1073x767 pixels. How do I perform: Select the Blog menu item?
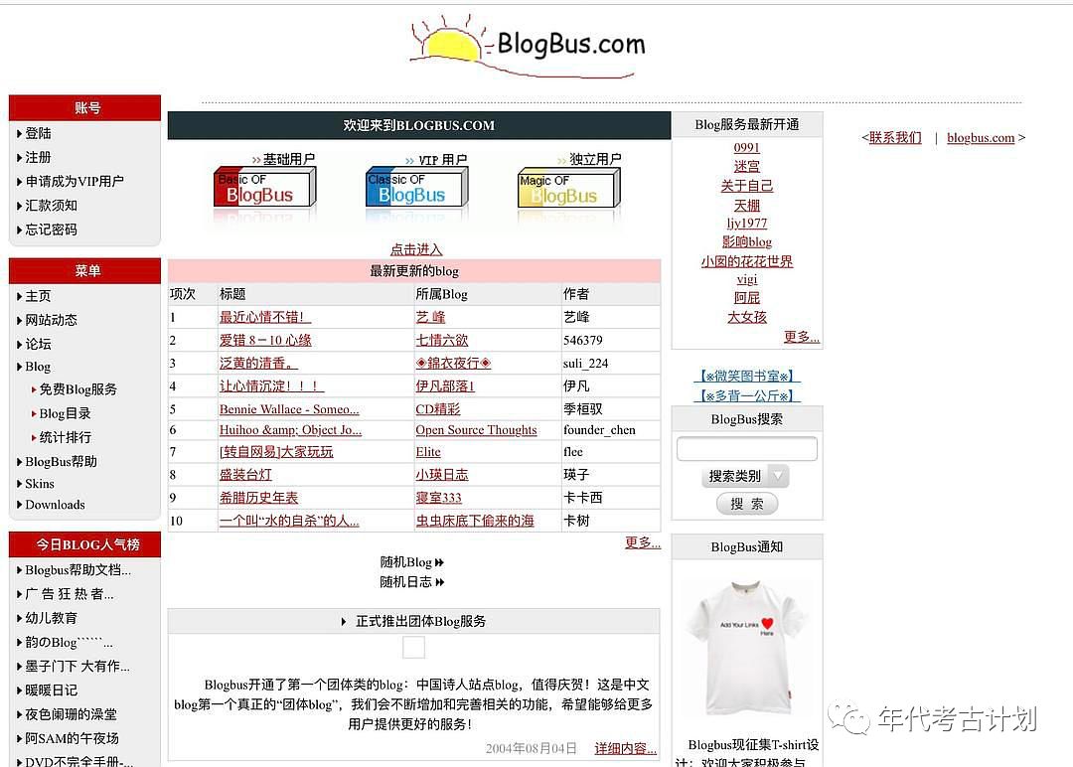38,366
